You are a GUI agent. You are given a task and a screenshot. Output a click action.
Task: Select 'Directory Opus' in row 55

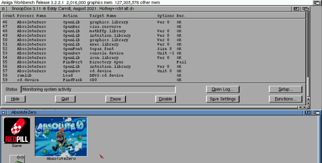point(106,62)
